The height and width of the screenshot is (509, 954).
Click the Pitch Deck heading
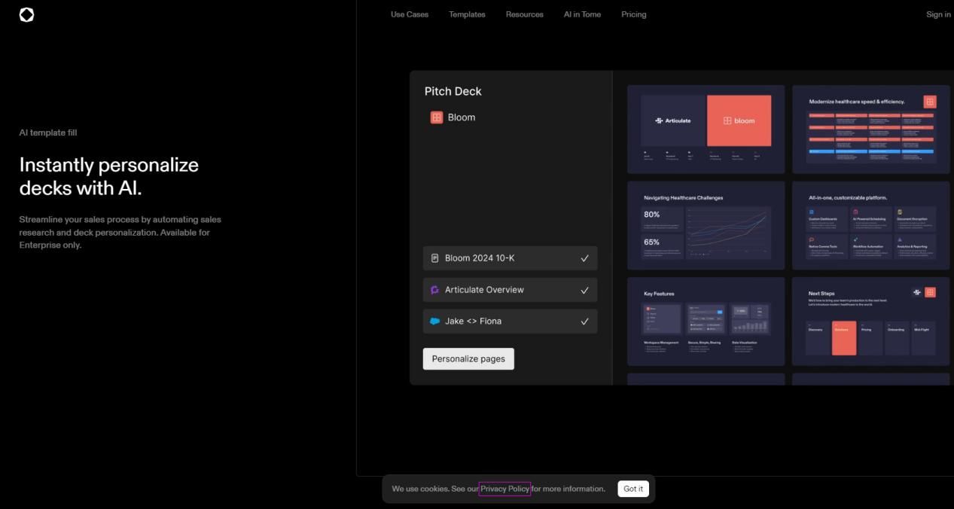453,91
